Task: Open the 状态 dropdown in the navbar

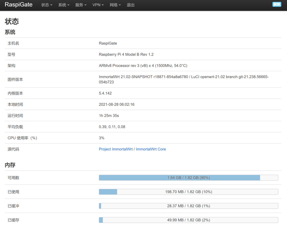Action: tap(47, 5)
